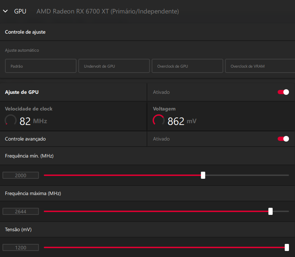Click the 862 mV voltage reading
This screenshot has height=257, width=295.
(x=182, y=121)
